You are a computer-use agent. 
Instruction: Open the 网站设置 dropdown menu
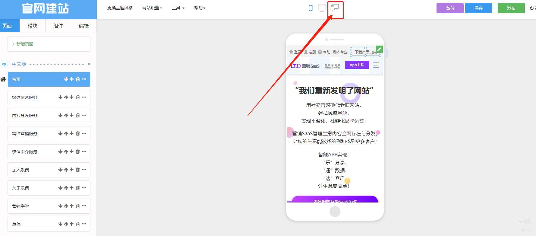pyautogui.click(x=152, y=8)
